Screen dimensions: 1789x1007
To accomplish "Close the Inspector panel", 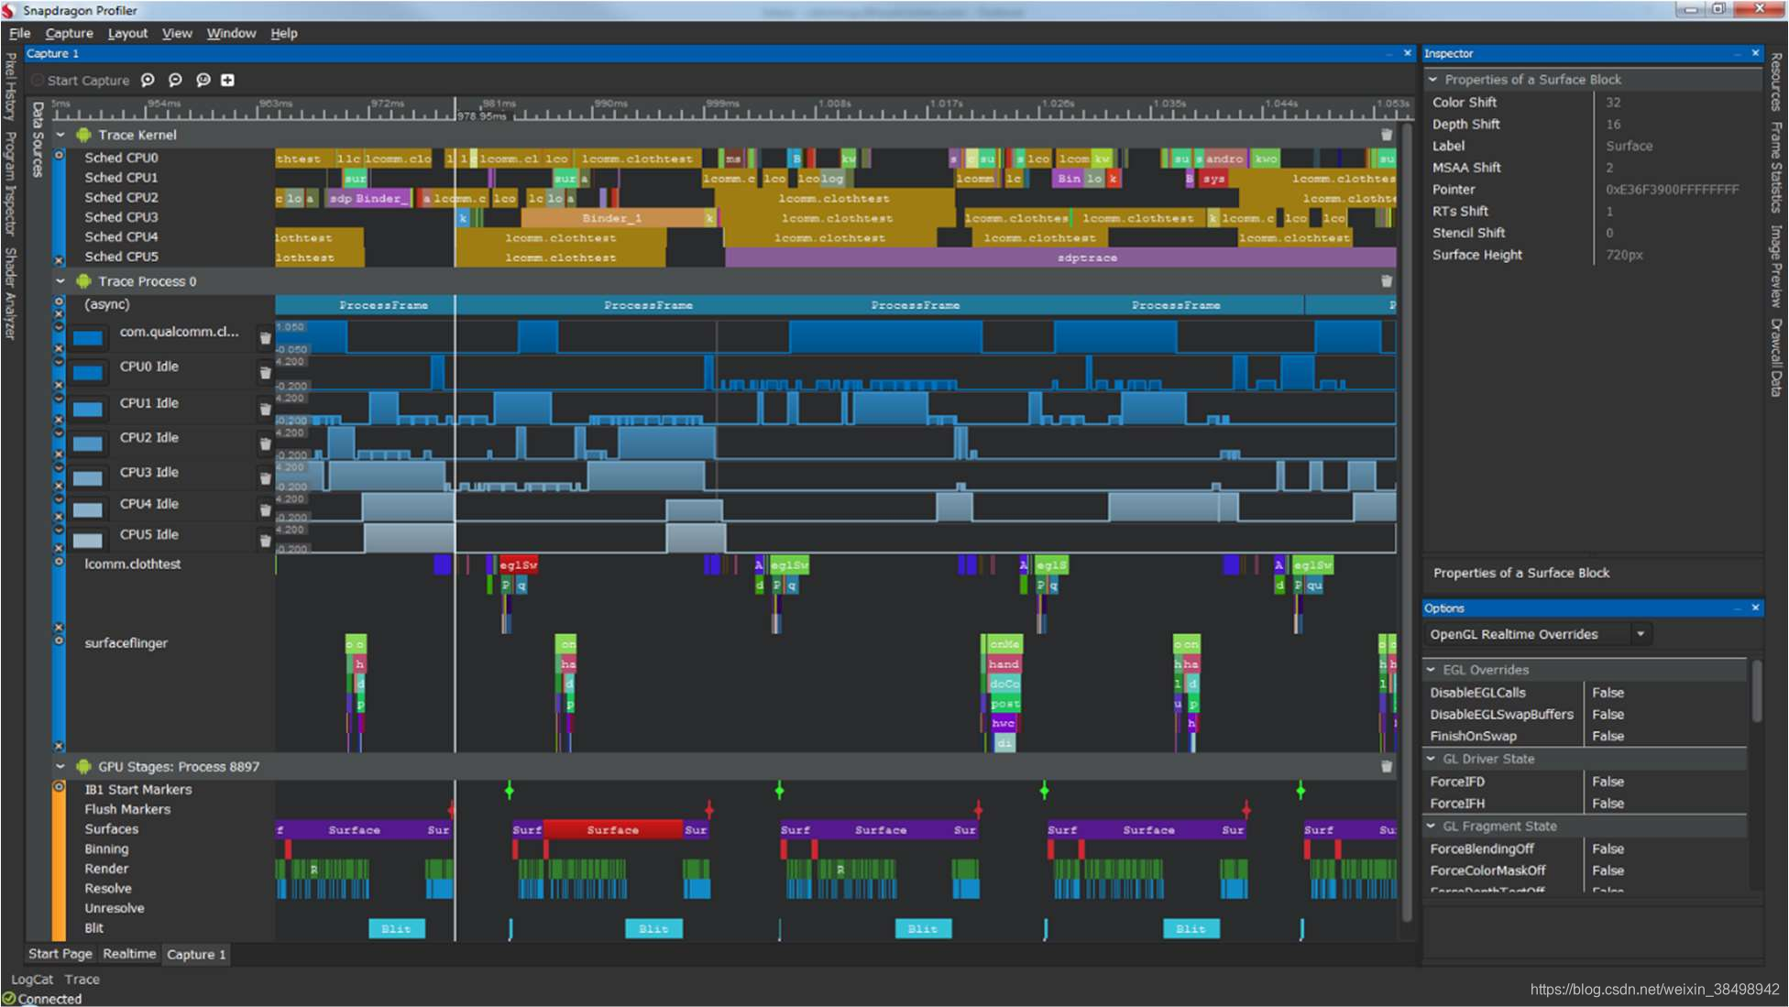I will coord(1755,53).
